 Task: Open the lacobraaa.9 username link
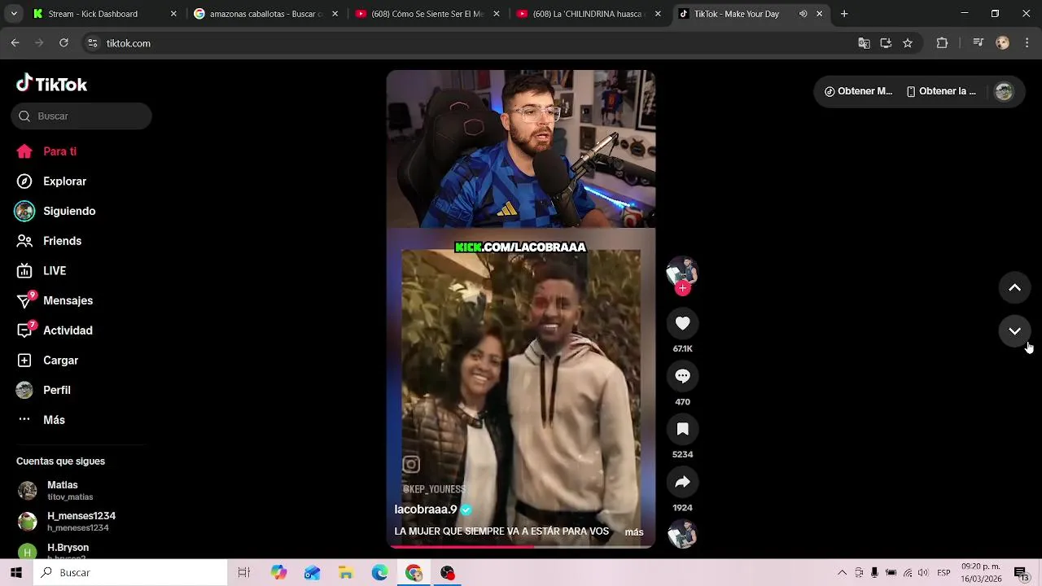426,509
